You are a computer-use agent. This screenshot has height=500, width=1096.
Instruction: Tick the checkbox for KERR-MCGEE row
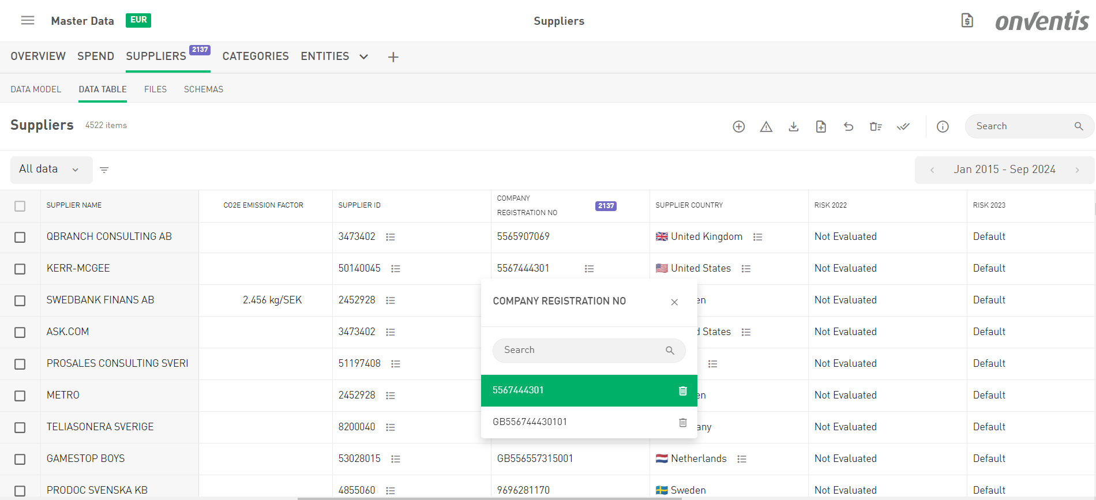[20, 269]
